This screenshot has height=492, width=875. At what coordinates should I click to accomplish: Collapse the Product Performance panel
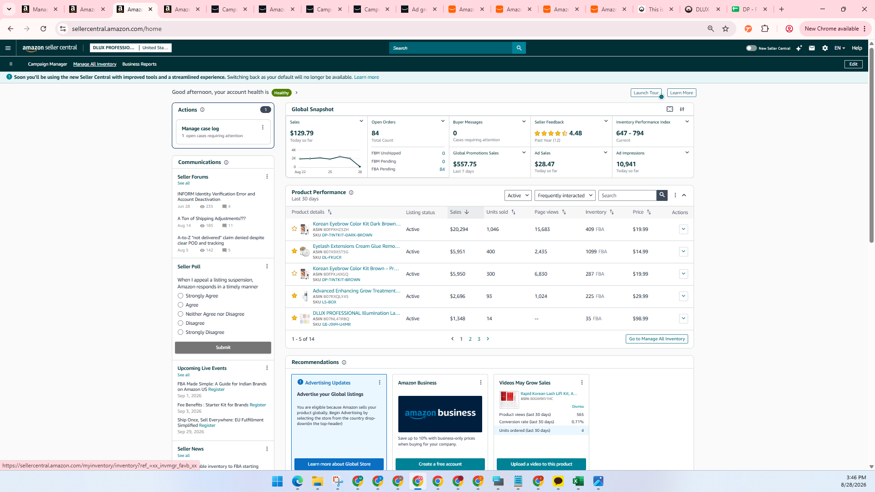pos(684,195)
